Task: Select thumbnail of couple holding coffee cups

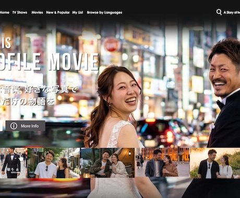Action: tap(162, 163)
